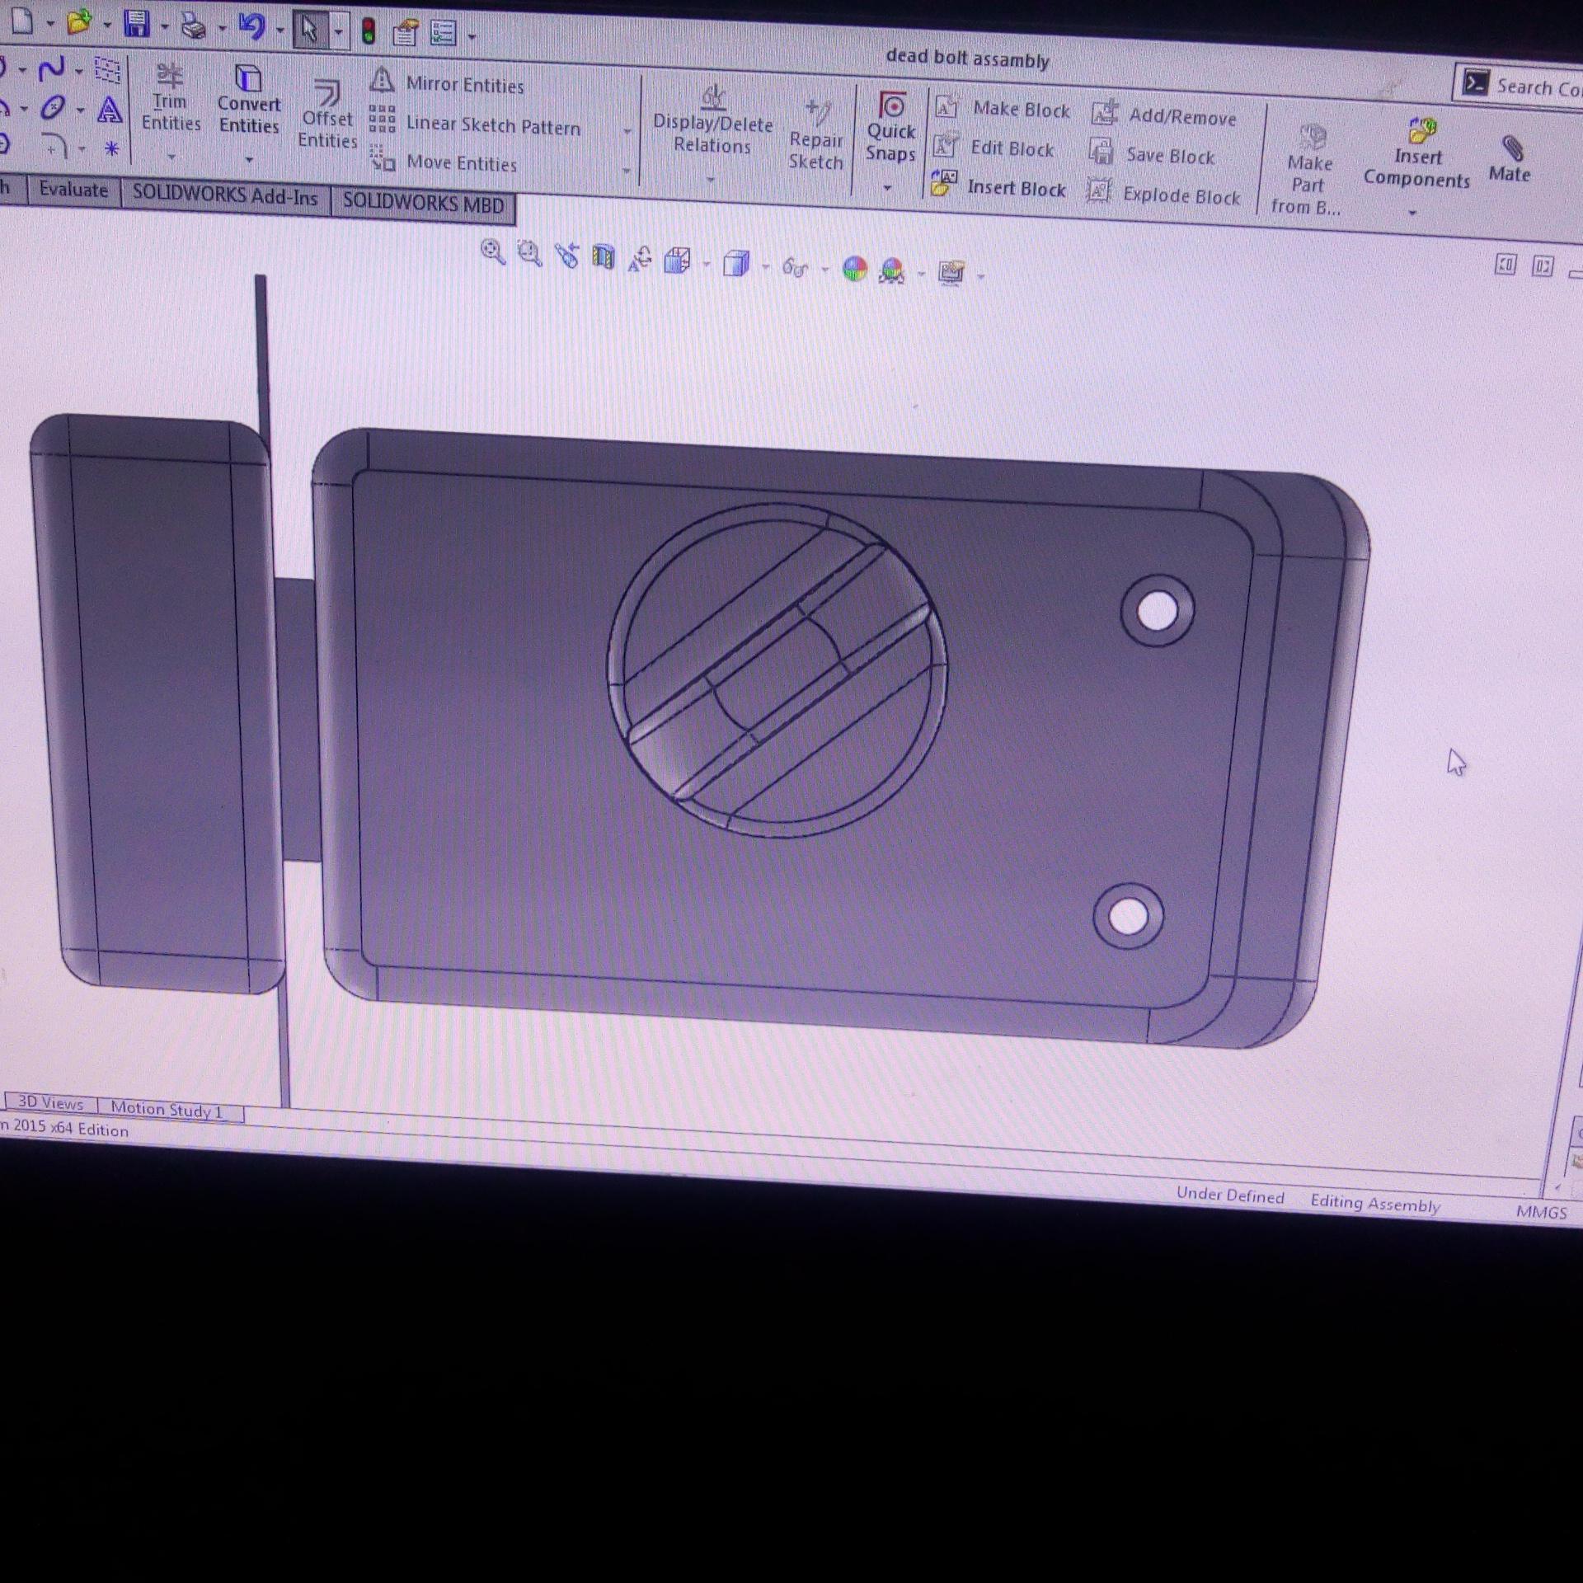Click Linear Sketch Pattern

(475, 124)
